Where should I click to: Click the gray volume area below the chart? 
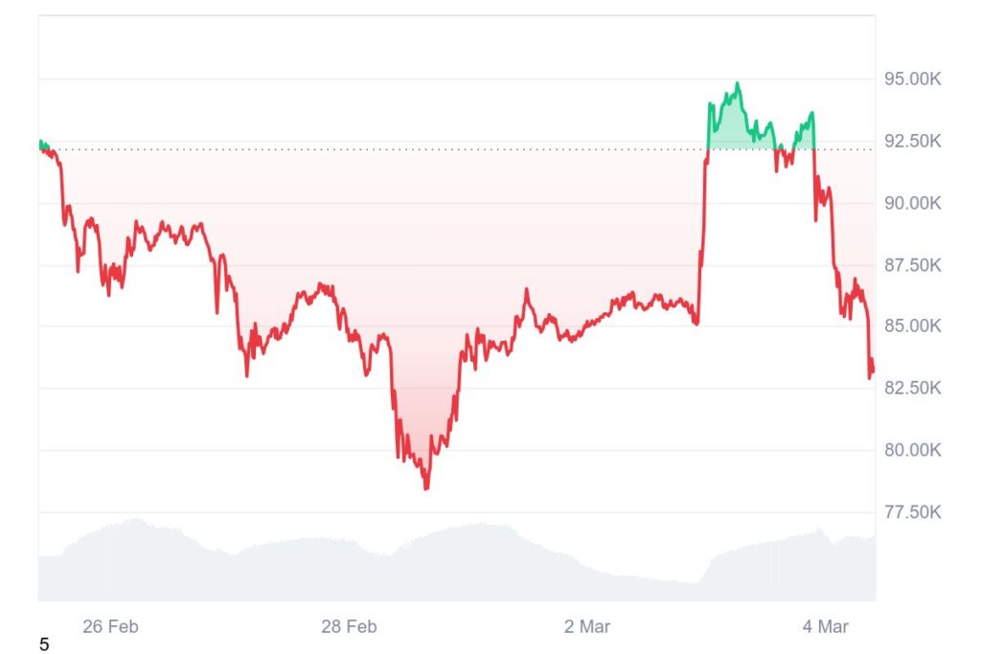pyautogui.click(x=460, y=565)
